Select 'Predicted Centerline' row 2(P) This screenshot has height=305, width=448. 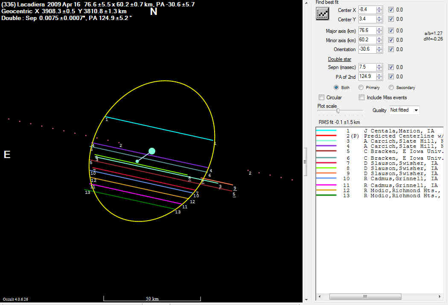coord(380,136)
